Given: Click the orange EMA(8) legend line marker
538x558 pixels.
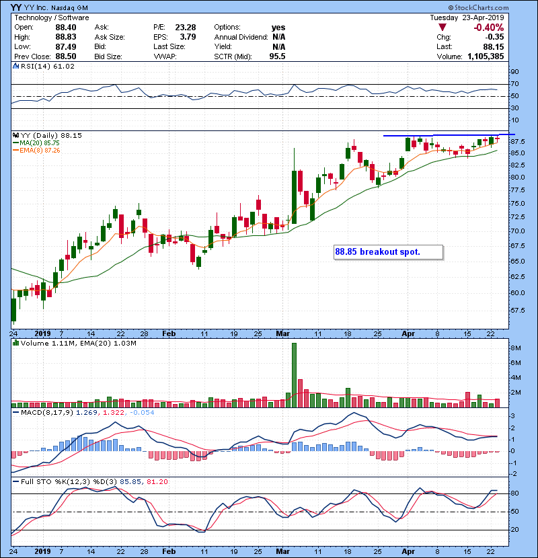Looking at the screenshot, I should (x=15, y=151).
